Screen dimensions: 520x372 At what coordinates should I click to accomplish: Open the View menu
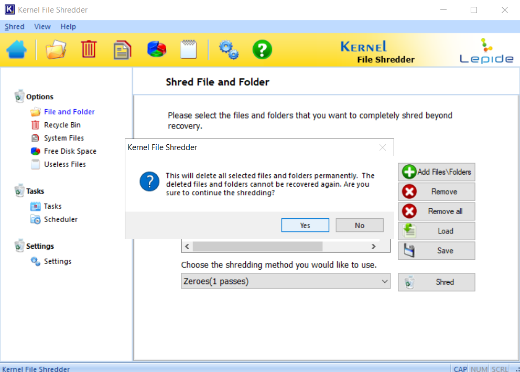tap(42, 27)
